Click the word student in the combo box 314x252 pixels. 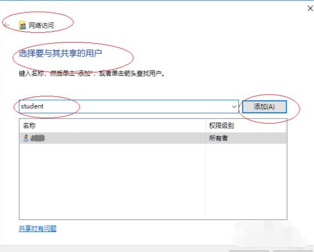click(32, 106)
